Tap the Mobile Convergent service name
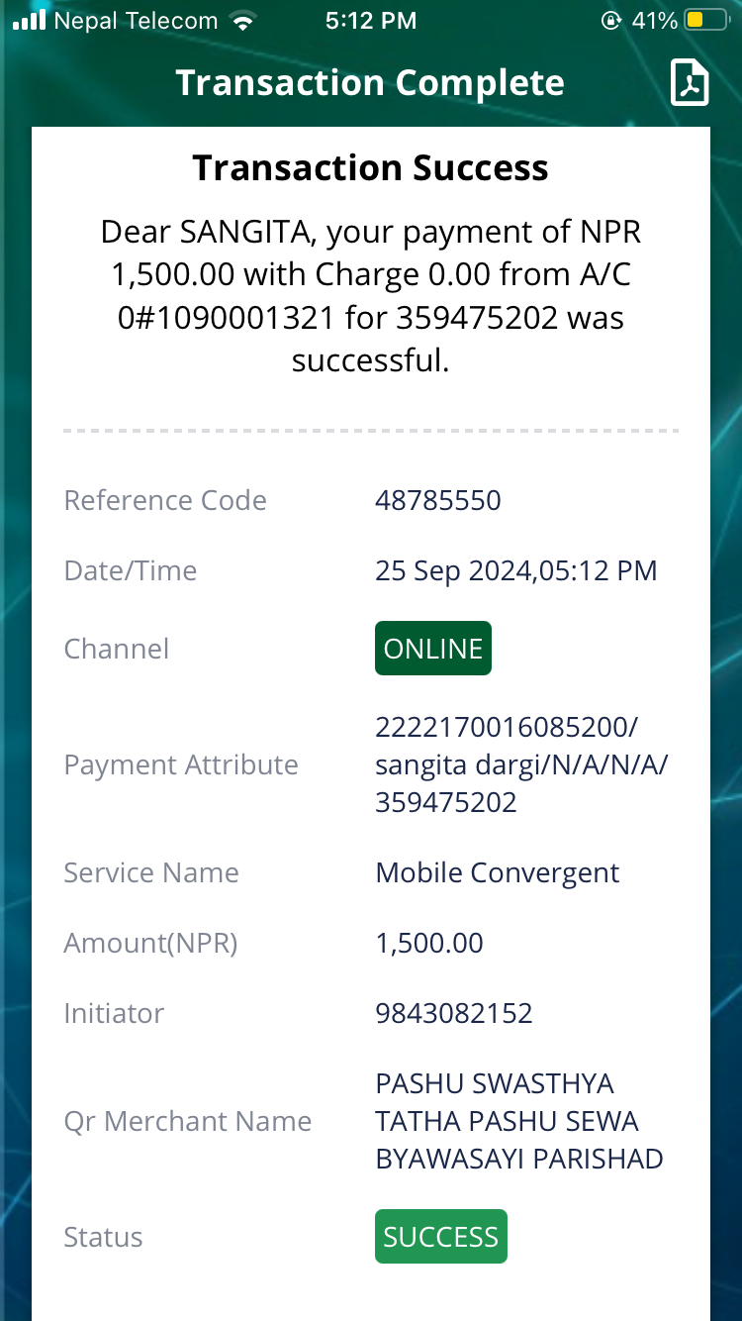This screenshot has height=1321, width=742. pos(498,873)
